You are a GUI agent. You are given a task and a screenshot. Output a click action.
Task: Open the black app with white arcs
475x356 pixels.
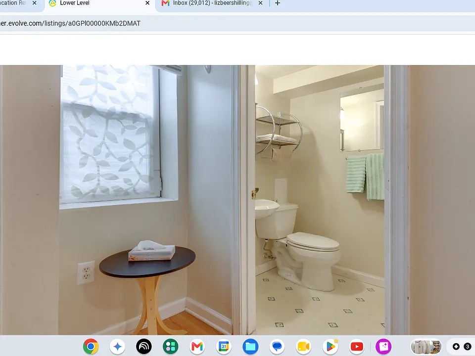(x=144, y=346)
